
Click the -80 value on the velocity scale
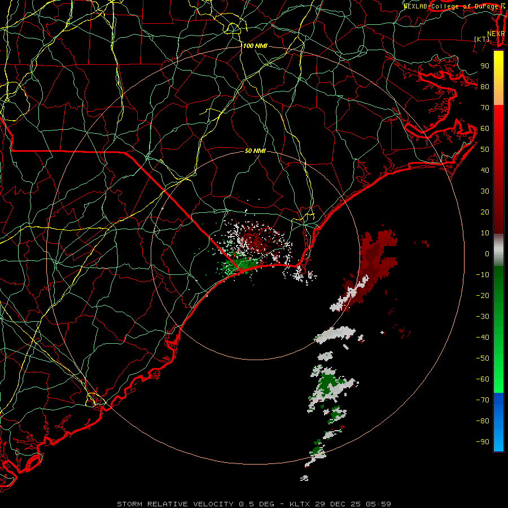[483, 421]
